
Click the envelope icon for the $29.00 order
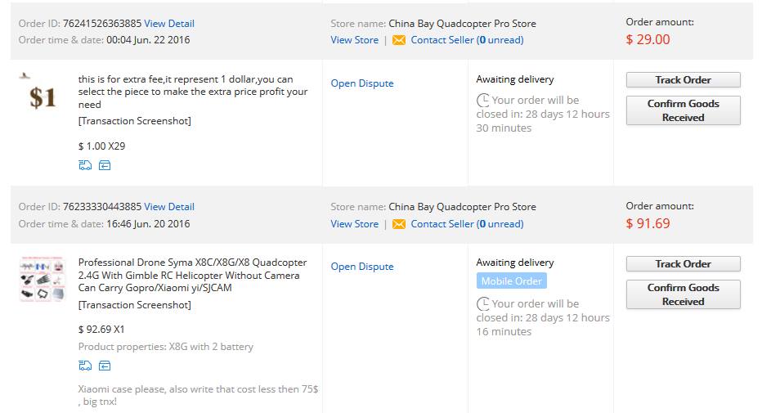pos(398,40)
